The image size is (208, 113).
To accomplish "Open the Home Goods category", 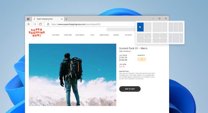I will click(104, 35).
